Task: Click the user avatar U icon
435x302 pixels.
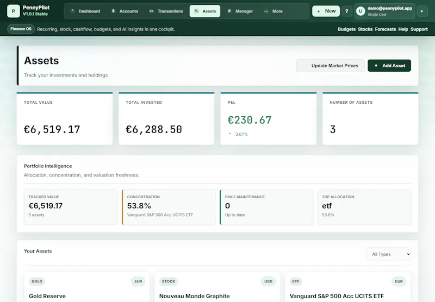Action: (361, 11)
